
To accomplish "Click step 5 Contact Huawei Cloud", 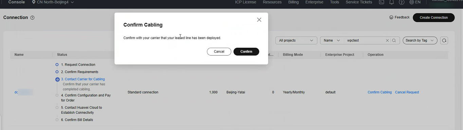I will pyautogui.click(x=81, y=110).
